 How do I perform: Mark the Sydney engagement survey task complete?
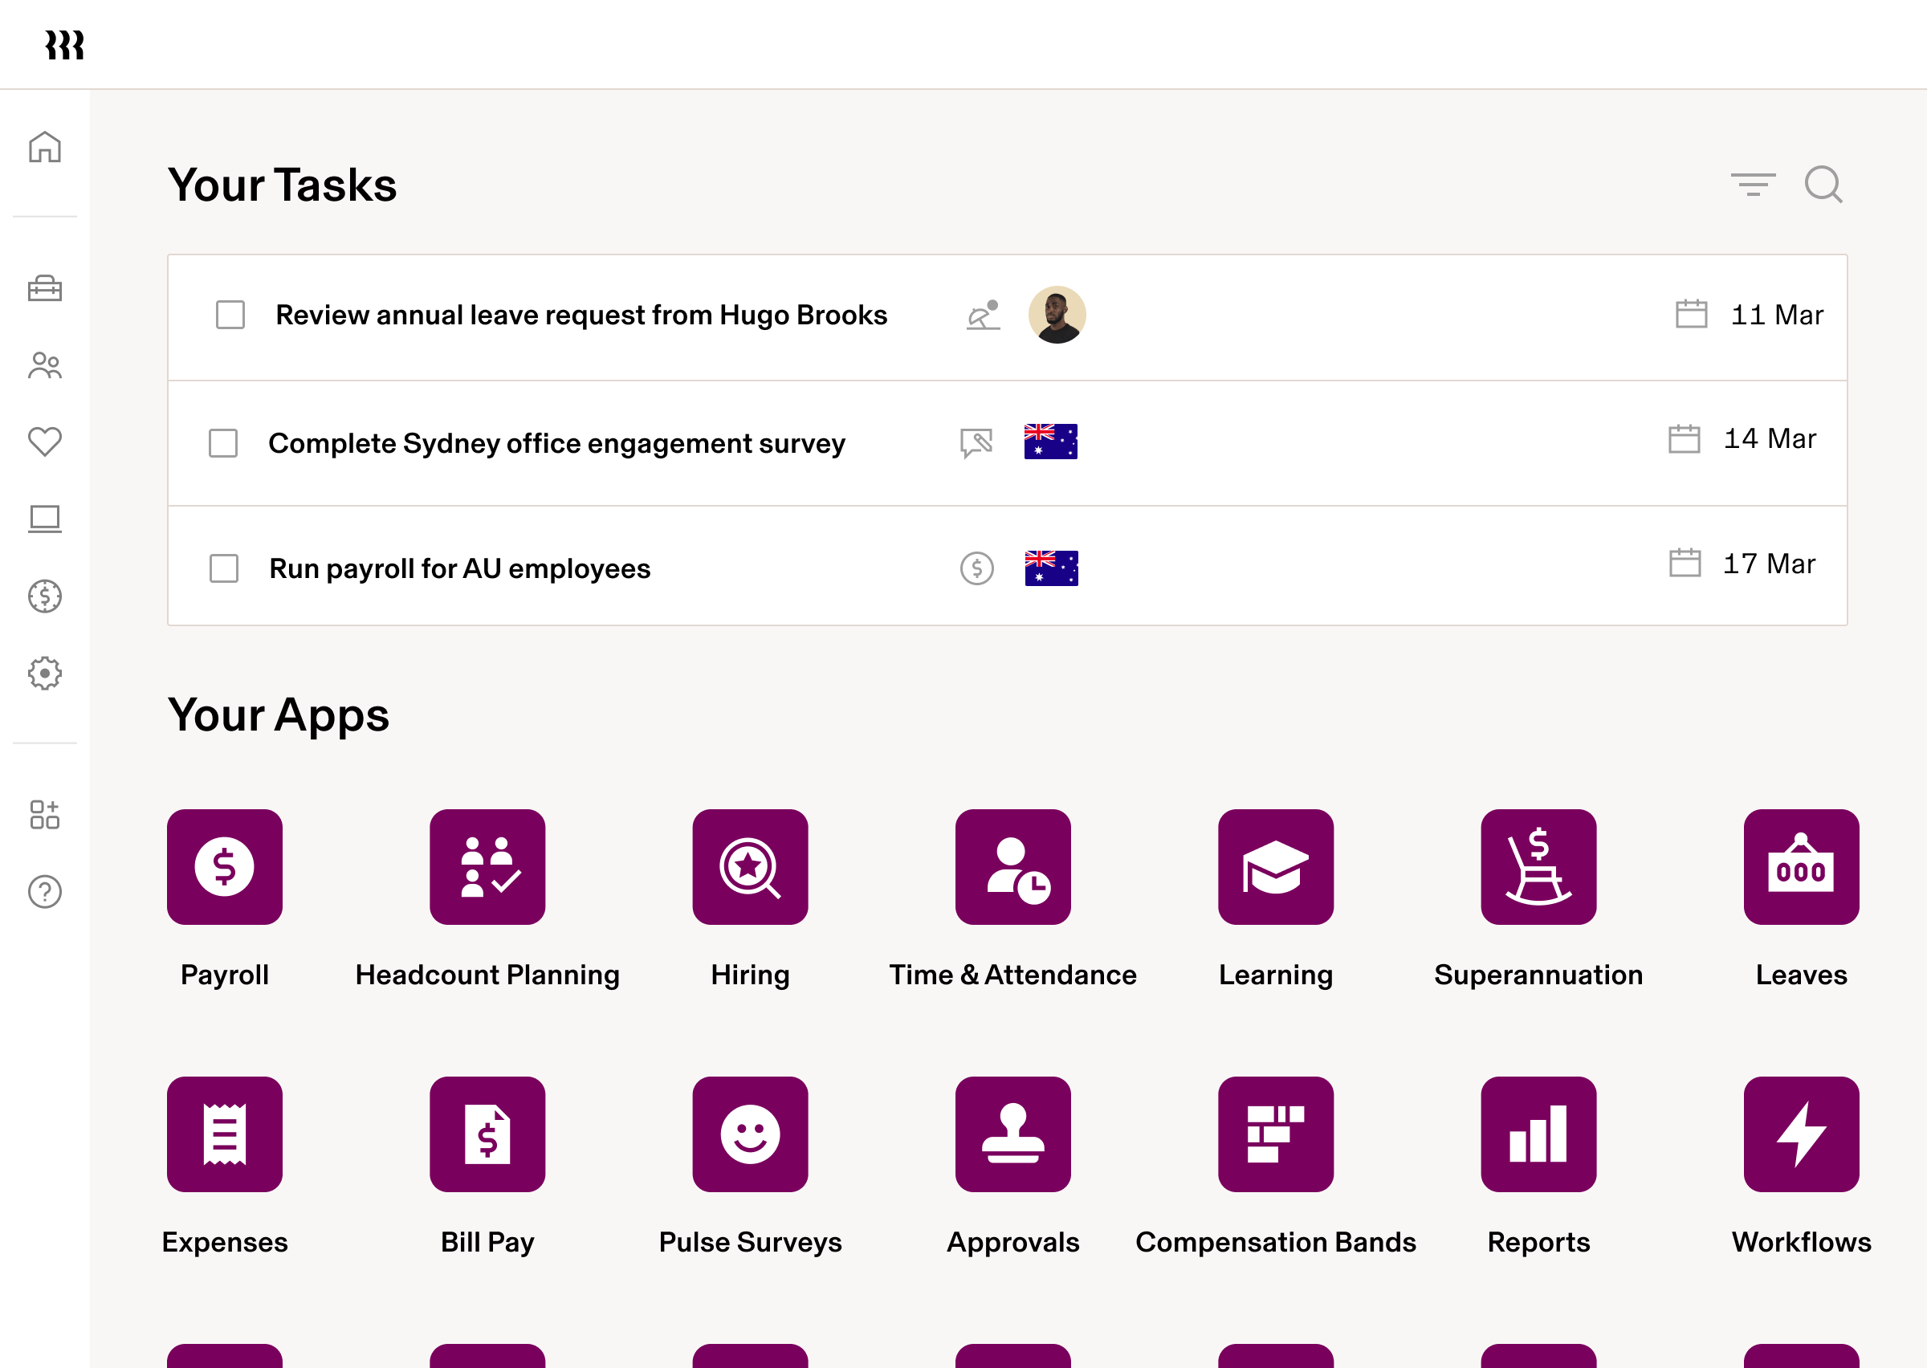(222, 443)
